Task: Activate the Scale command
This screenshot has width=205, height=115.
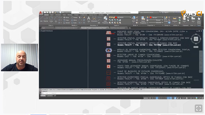Action: point(74,23)
